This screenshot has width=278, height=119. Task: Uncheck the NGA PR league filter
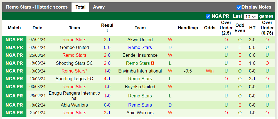coord(208,16)
